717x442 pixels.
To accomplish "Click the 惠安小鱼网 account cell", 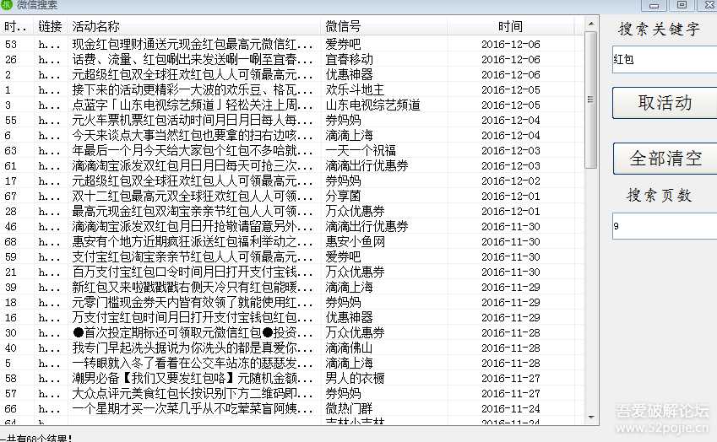I will [356, 241].
